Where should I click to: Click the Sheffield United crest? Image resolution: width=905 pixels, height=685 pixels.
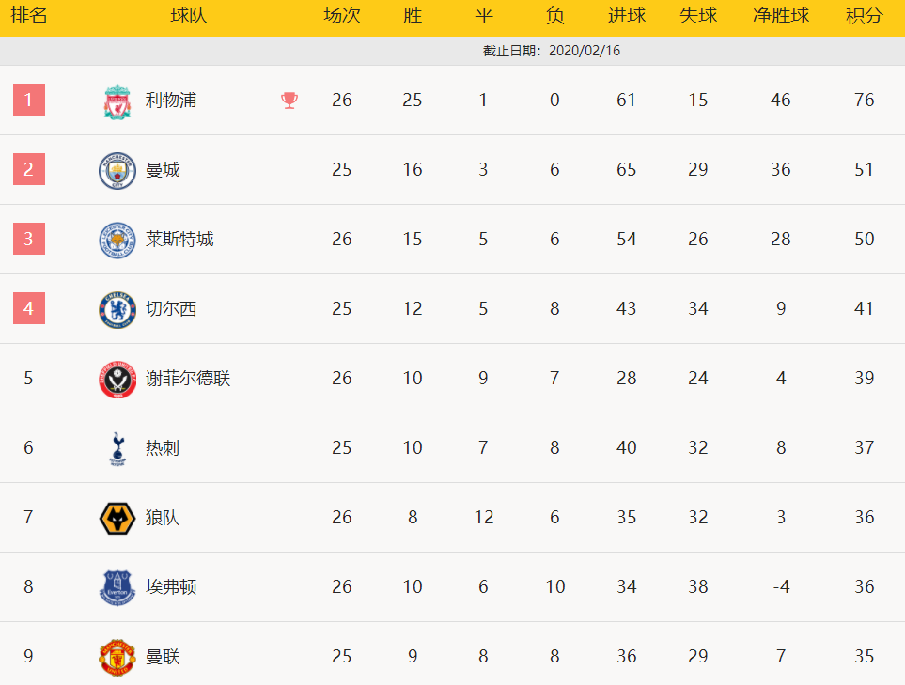(x=117, y=379)
